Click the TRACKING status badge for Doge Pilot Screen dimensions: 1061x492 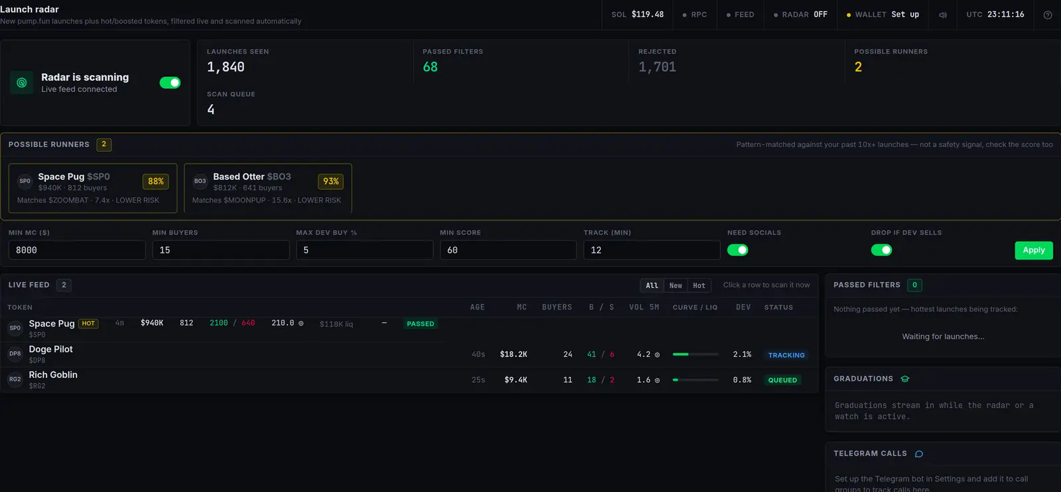(x=786, y=355)
